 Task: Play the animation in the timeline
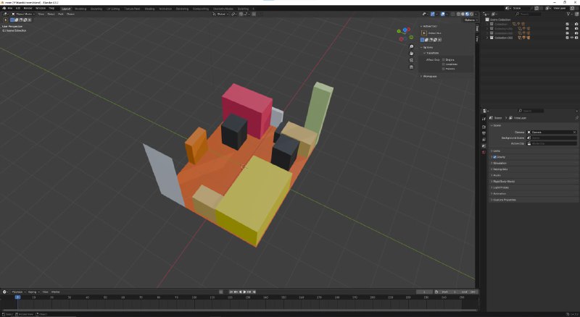coord(244,292)
